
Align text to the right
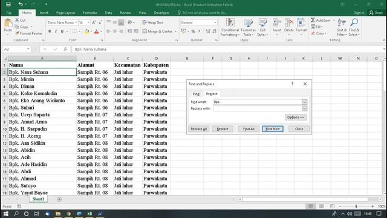[121, 31]
